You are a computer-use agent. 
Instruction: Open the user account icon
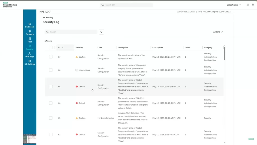click(253, 5)
